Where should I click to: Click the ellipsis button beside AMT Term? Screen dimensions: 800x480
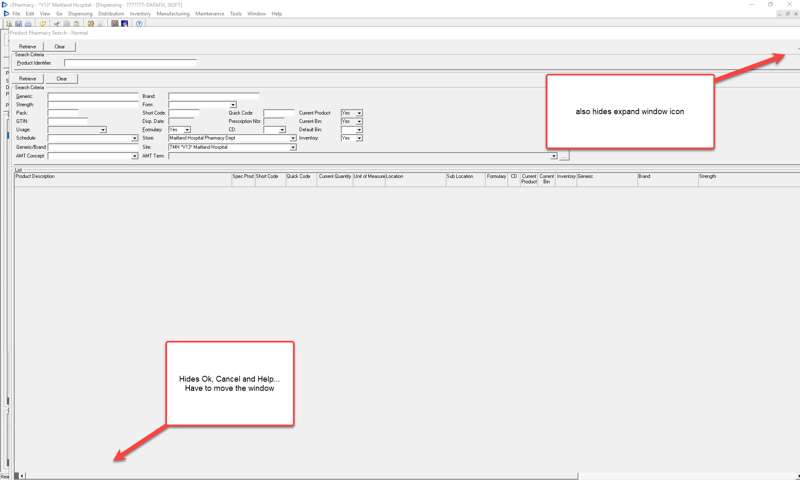564,156
